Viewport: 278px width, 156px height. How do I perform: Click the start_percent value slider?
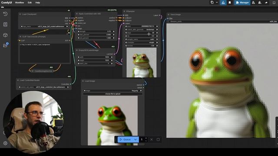96,35
